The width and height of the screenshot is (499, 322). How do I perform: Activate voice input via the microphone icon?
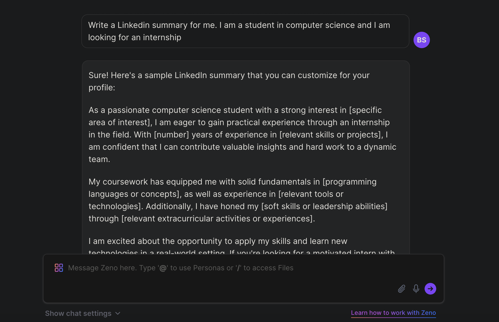[x=416, y=289]
